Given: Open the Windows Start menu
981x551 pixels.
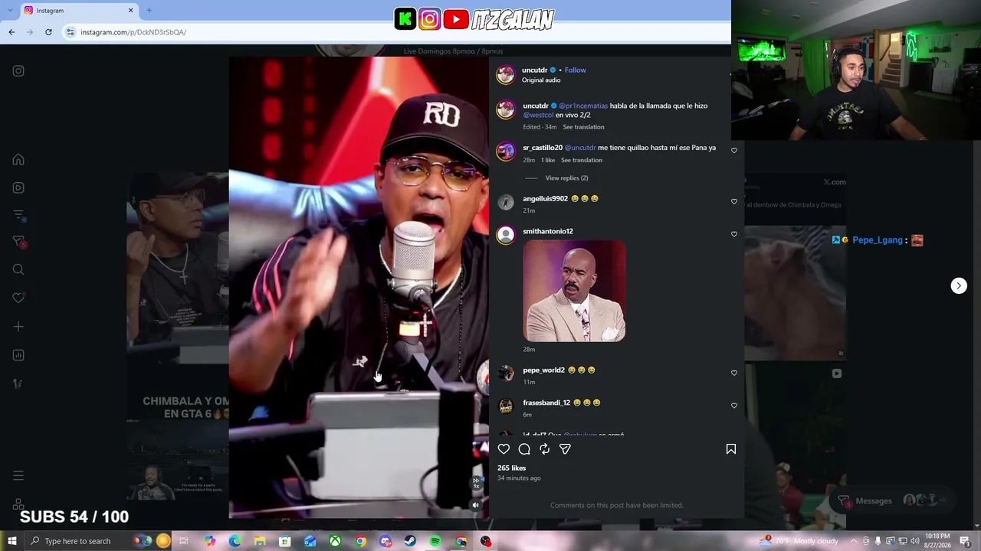Looking at the screenshot, I should point(11,541).
